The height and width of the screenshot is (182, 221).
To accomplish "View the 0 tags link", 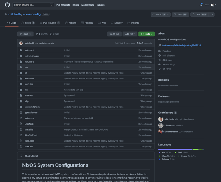I will (55, 34).
